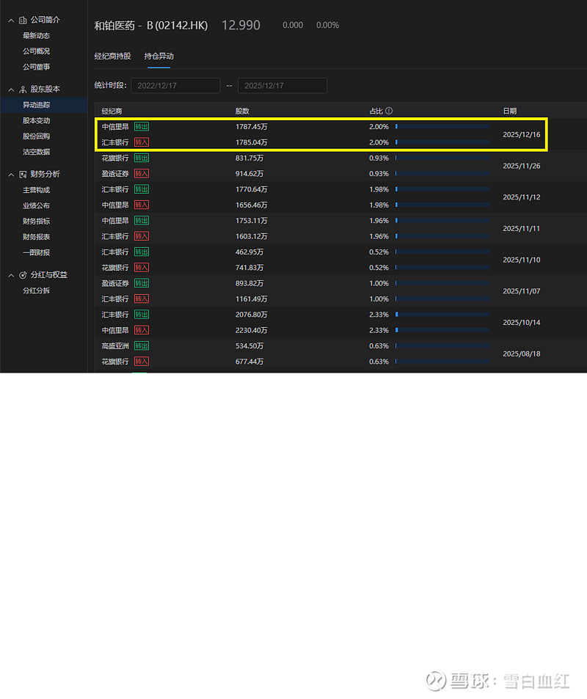Image resolution: width=587 pixels, height=699 pixels.
Task: Open 一图财报 in the sidebar
Action: pyautogui.click(x=36, y=253)
